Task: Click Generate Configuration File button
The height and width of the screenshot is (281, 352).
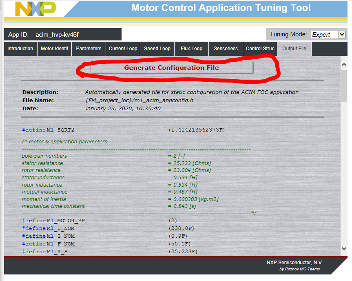Action: pyautogui.click(x=172, y=68)
